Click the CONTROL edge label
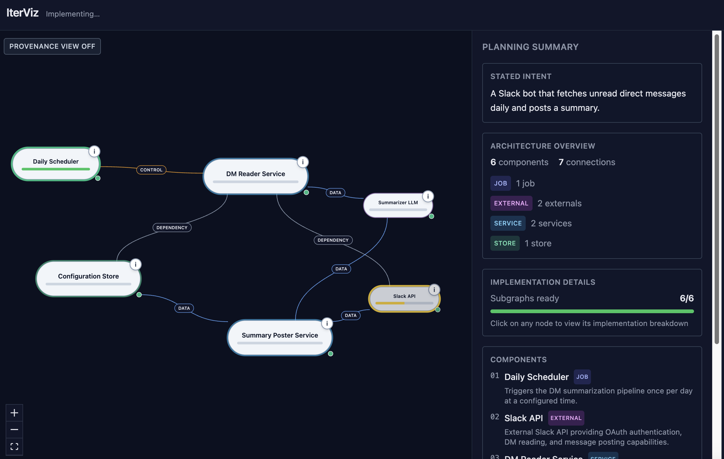 pyautogui.click(x=151, y=170)
